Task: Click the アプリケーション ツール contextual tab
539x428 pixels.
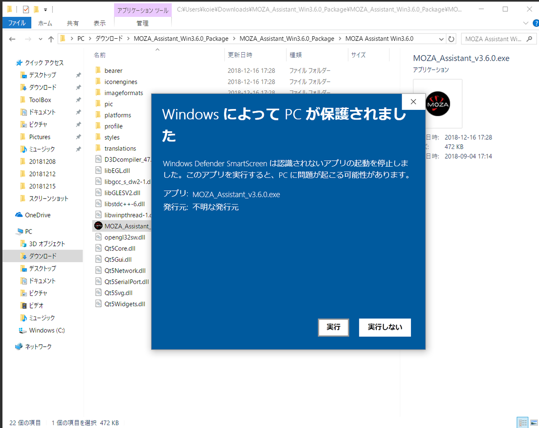Action: (143, 10)
